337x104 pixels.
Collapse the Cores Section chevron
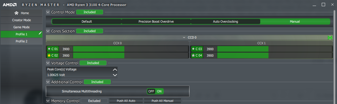48,31
